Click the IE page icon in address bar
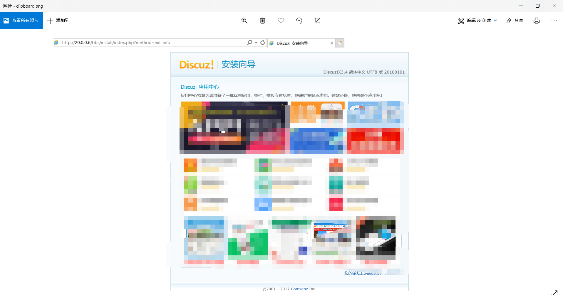The width and height of the screenshot is (563, 295). point(56,43)
